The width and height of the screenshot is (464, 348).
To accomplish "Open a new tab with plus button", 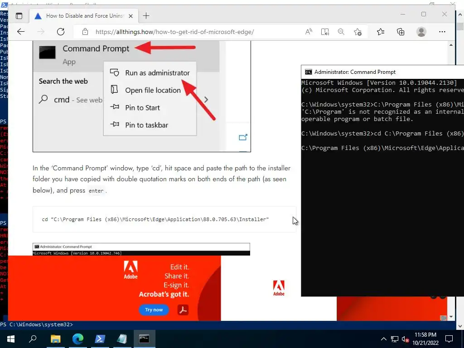I will [x=146, y=16].
